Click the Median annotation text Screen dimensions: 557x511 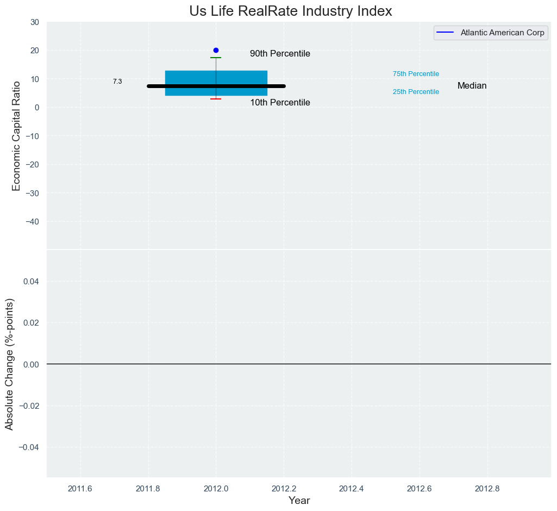[x=472, y=86]
